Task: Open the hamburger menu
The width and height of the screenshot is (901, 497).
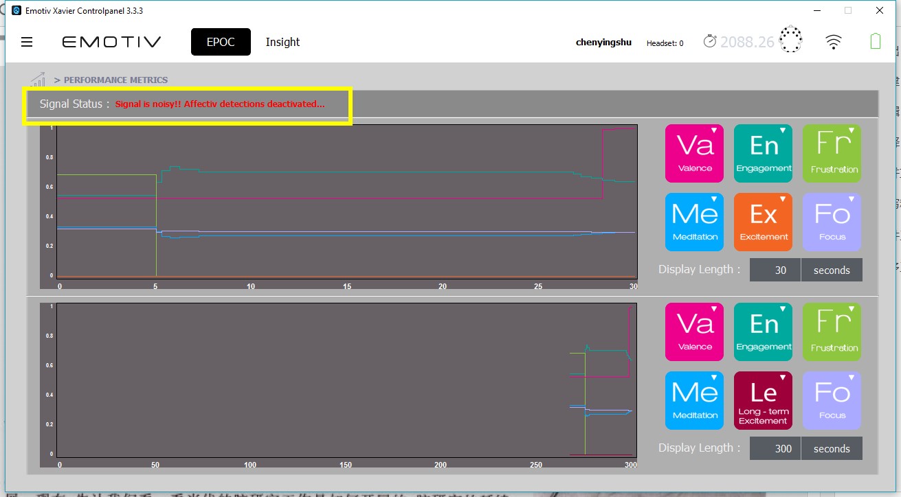Action: coord(27,43)
